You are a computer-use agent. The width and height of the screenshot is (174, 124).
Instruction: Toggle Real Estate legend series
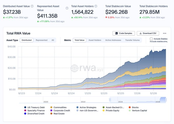[57, 113]
